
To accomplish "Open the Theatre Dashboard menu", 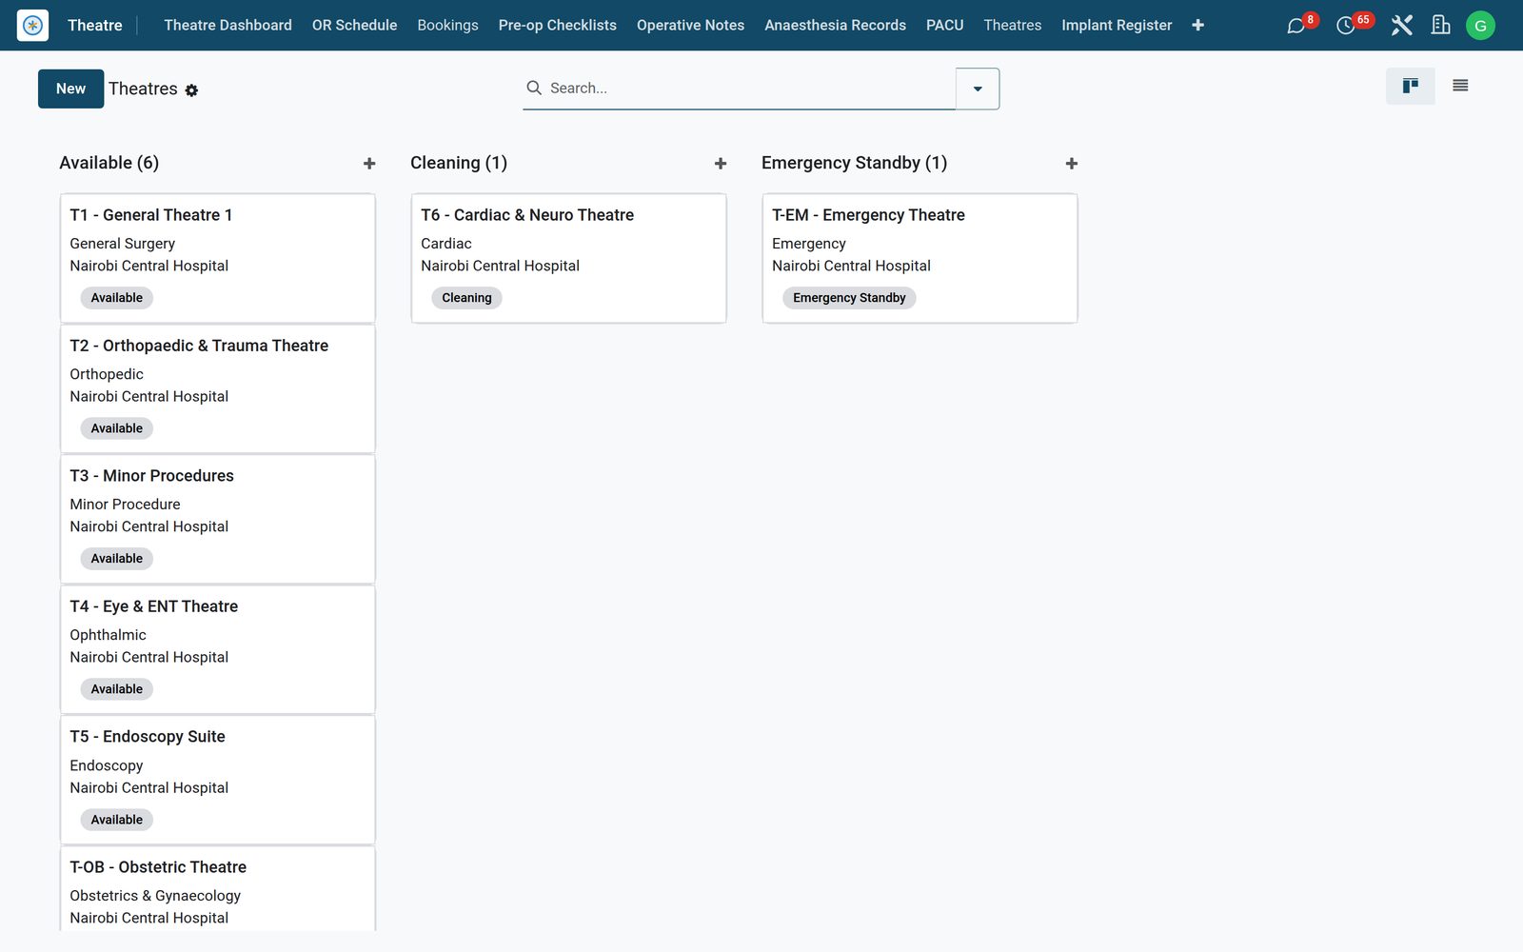I will [x=227, y=25].
